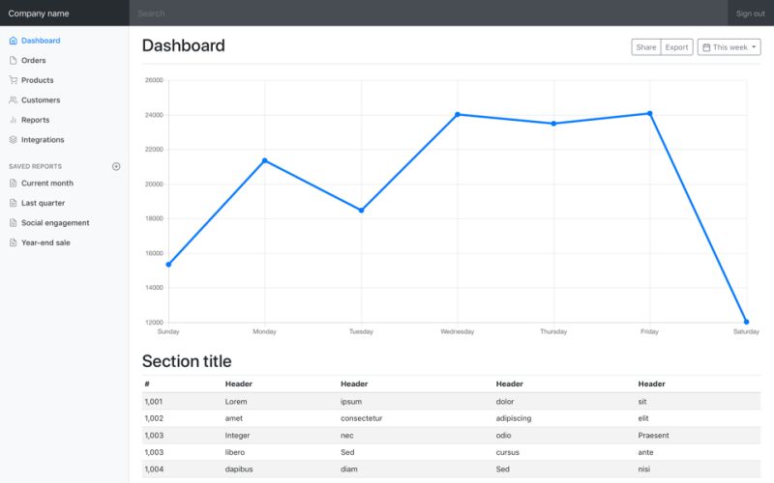Click the Thursday data point on chart
This screenshot has height=483, width=774.
(x=553, y=124)
